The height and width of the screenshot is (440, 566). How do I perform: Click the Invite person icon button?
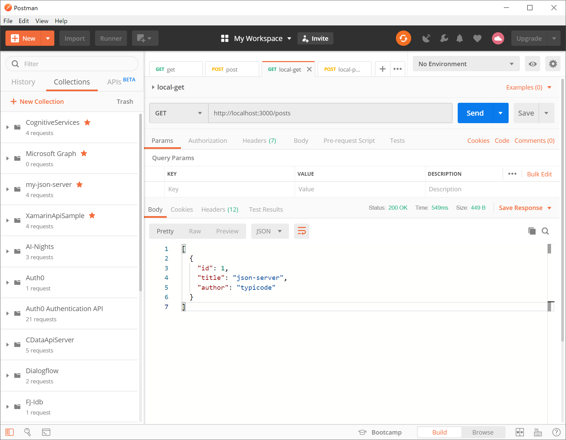pos(315,38)
